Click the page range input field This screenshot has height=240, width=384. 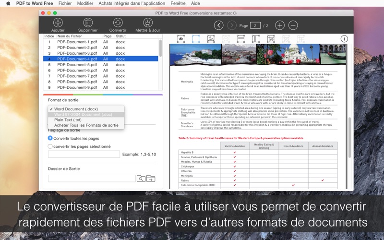(84, 154)
